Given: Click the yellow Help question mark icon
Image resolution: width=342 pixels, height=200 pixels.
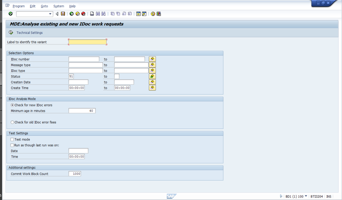Looking at the screenshot, I should (x=153, y=14).
